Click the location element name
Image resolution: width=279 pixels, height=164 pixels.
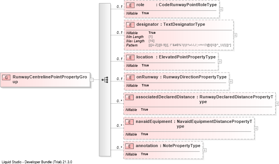[x=144, y=57]
